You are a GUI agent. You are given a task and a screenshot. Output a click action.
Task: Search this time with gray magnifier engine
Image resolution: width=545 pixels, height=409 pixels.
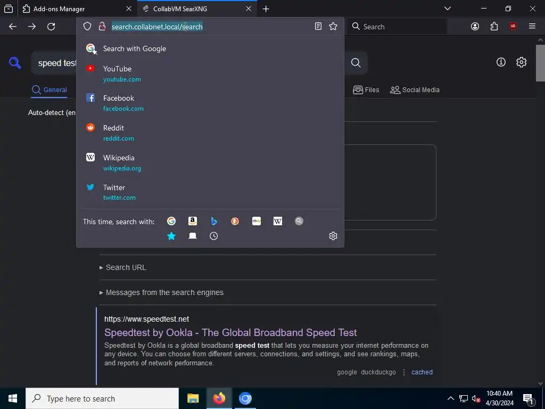pos(299,221)
